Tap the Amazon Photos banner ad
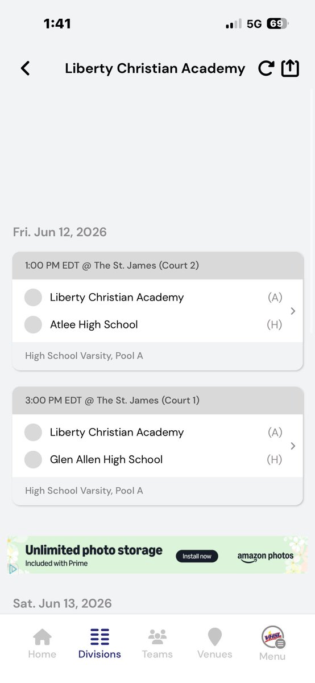The image size is (315, 683). (x=157, y=555)
